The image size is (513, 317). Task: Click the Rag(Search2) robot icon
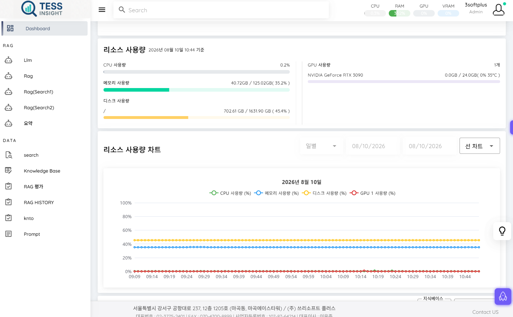point(8,107)
